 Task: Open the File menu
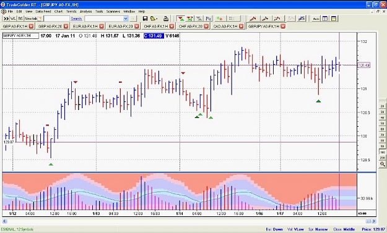11,12
